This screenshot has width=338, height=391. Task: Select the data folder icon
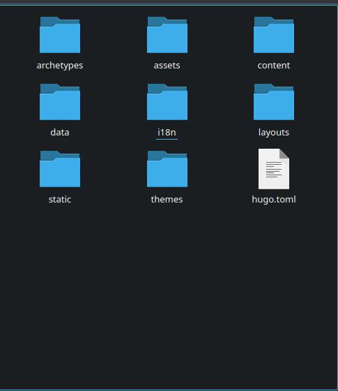point(60,102)
